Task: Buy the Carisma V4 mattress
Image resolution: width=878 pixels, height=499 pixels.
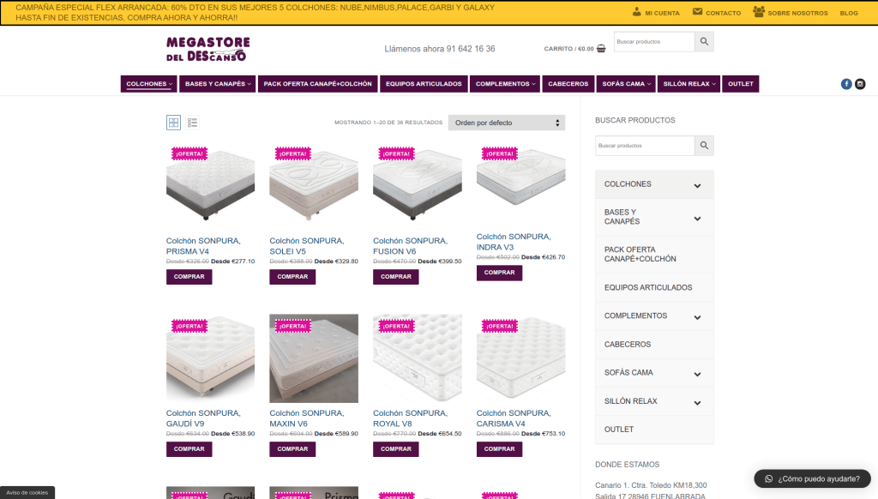Action: 500,449
